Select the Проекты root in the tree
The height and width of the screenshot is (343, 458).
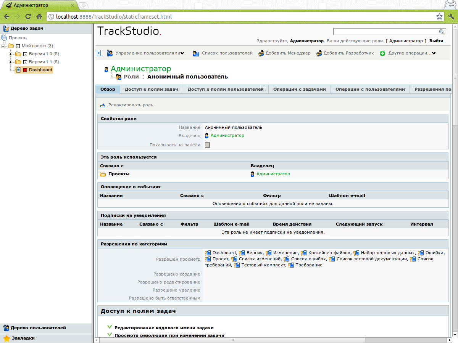coord(18,38)
